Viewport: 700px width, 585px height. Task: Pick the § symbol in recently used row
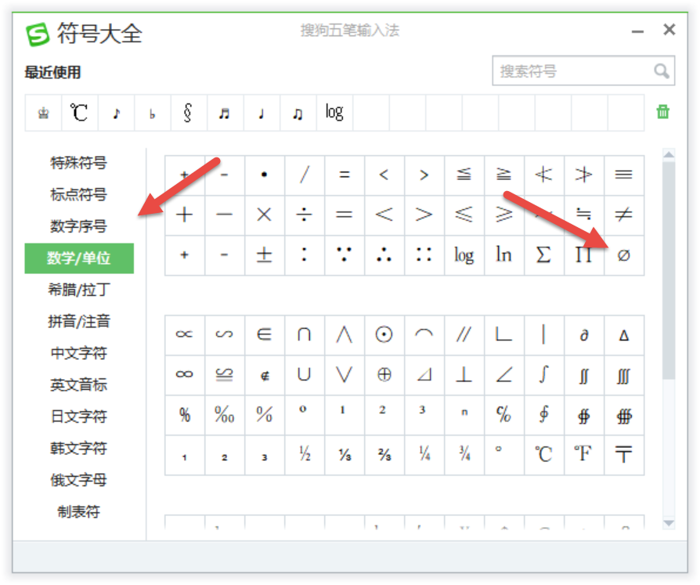[x=188, y=113]
